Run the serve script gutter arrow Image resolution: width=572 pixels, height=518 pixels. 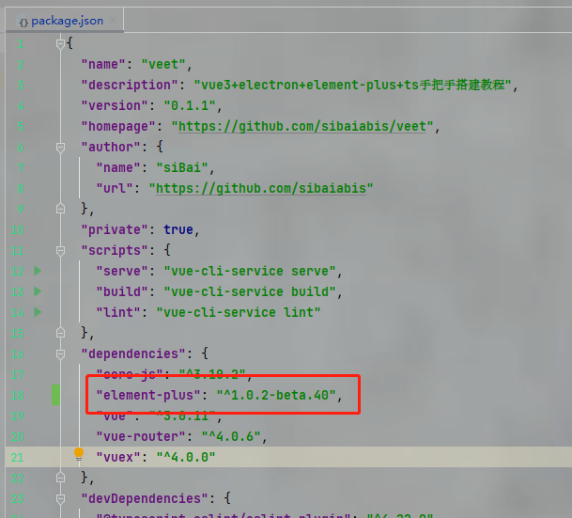click(38, 271)
